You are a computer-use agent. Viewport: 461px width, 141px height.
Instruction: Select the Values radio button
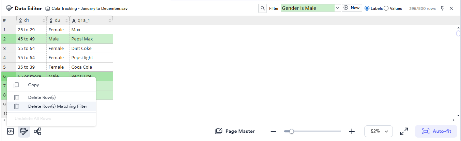[386, 8]
